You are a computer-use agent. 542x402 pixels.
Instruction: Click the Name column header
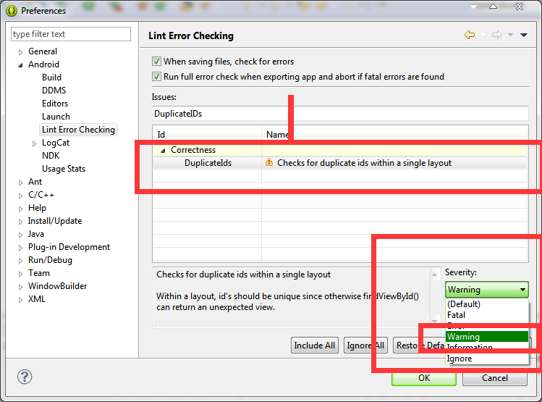pos(394,134)
